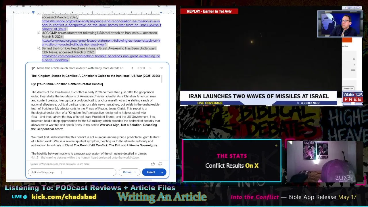Close the Gemini writing panel
This screenshot has height=207, width=368.
pyautogui.click(x=161, y=68)
